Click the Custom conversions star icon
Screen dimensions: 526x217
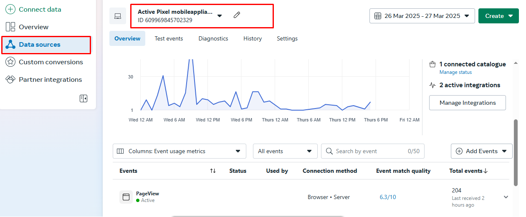10,62
